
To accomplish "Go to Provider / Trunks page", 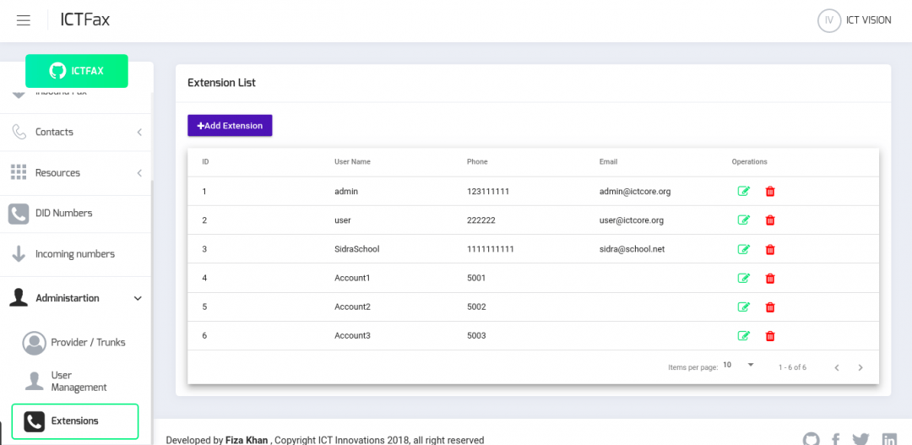I will click(x=87, y=342).
